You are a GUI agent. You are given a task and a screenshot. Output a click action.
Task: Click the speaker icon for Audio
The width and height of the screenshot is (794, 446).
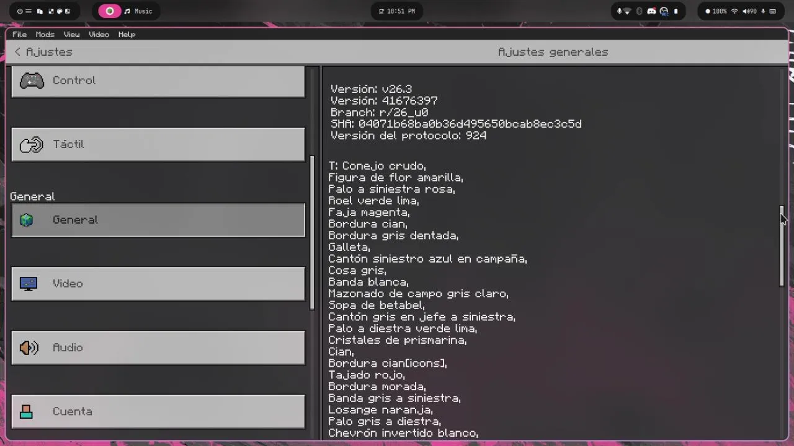29,348
